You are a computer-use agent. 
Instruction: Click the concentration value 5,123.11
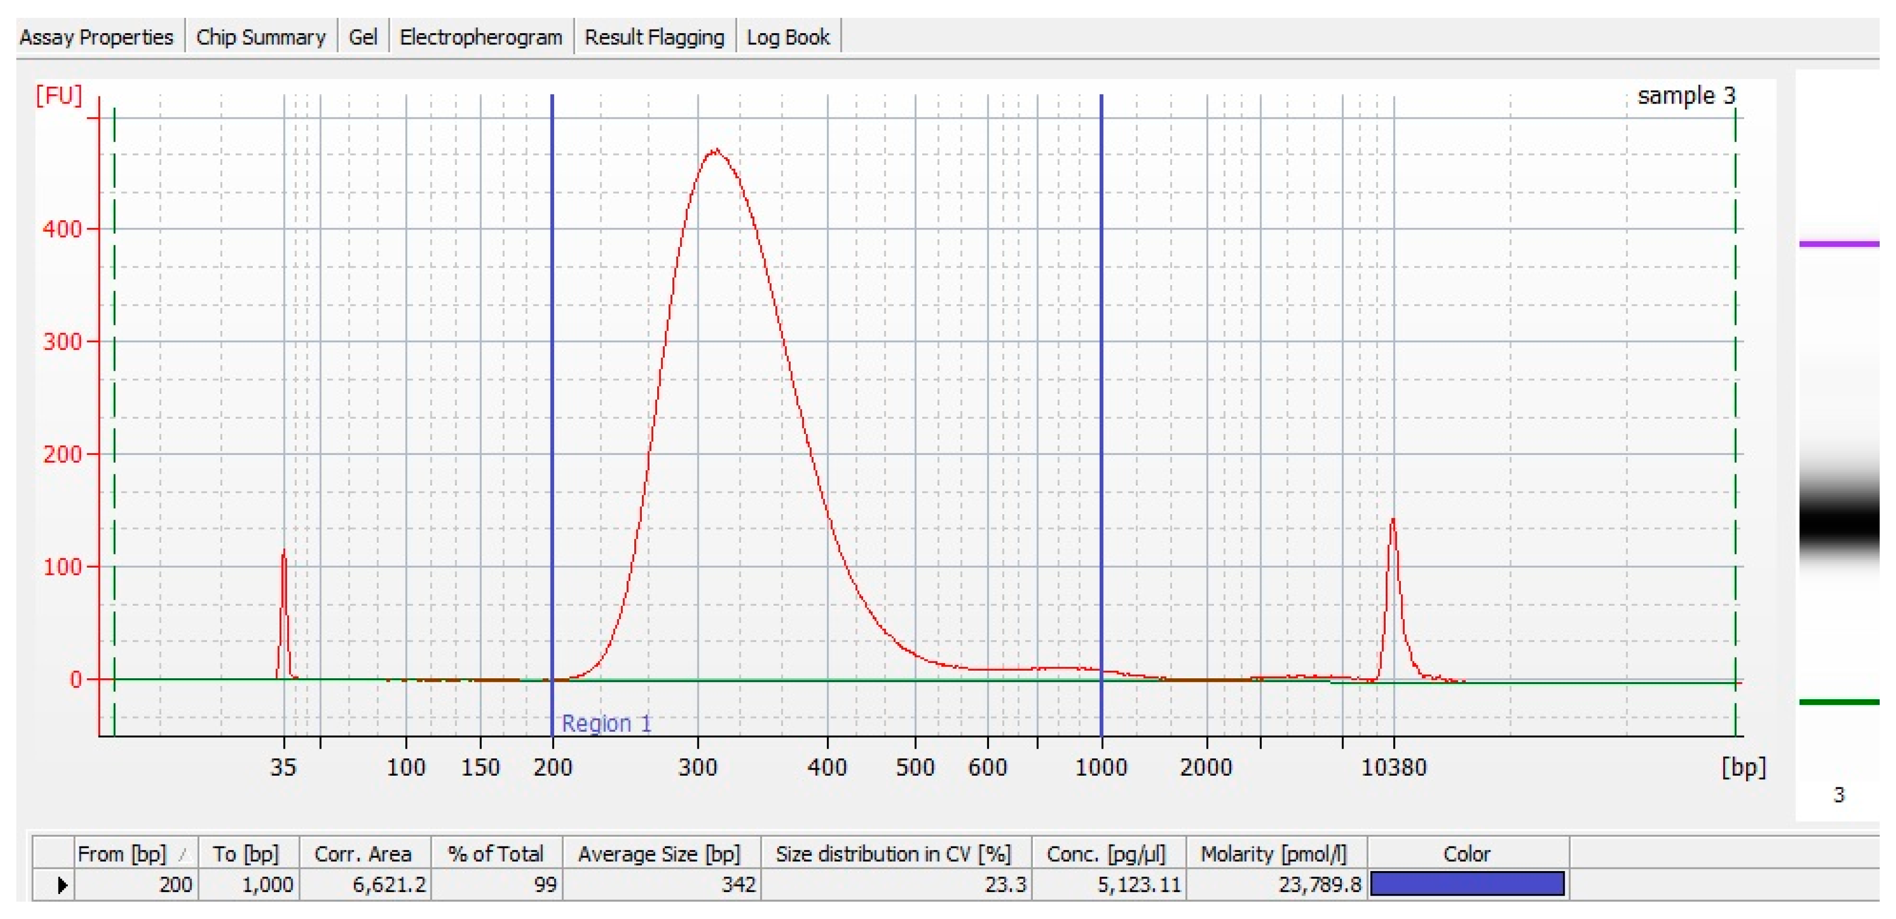pyautogui.click(x=1109, y=884)
